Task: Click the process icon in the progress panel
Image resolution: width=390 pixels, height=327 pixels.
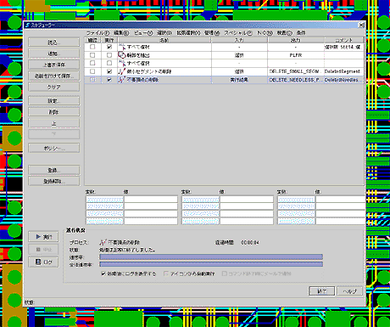Action: (x=103, y=243)
